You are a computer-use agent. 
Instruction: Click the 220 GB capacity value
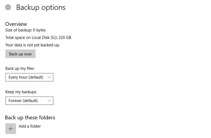65,38
